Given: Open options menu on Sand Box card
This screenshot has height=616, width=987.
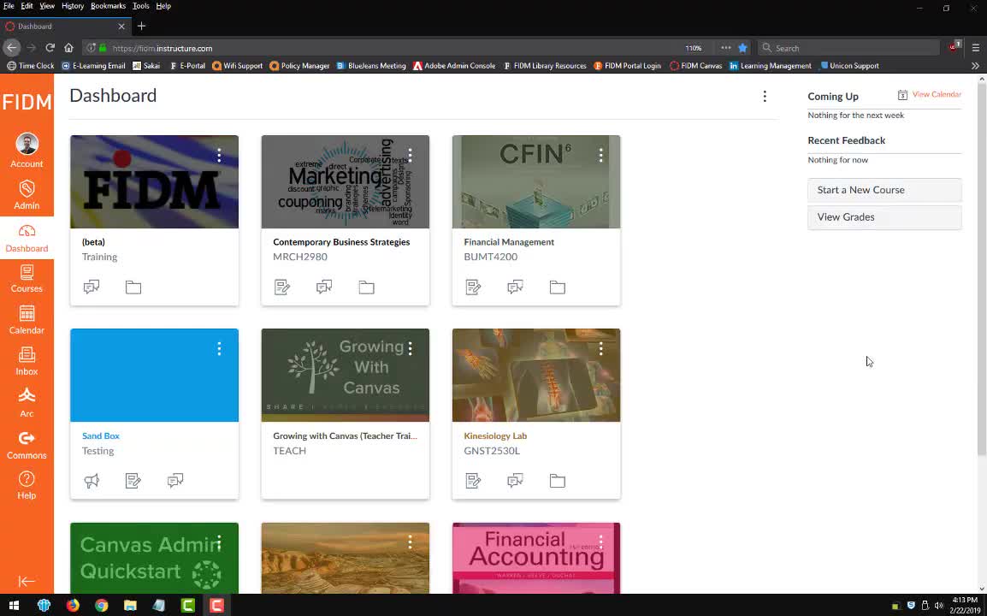Looking at the screenshot, I should coord(219,349).
